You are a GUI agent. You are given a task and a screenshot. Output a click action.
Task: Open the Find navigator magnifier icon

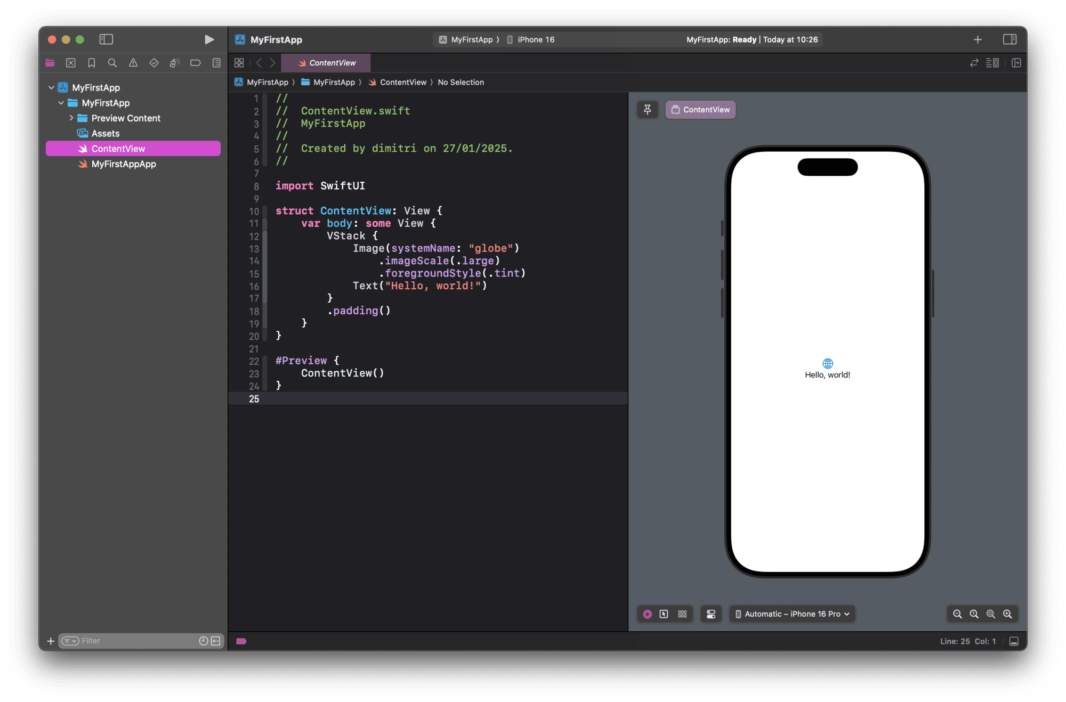click(x=112, y=63)
